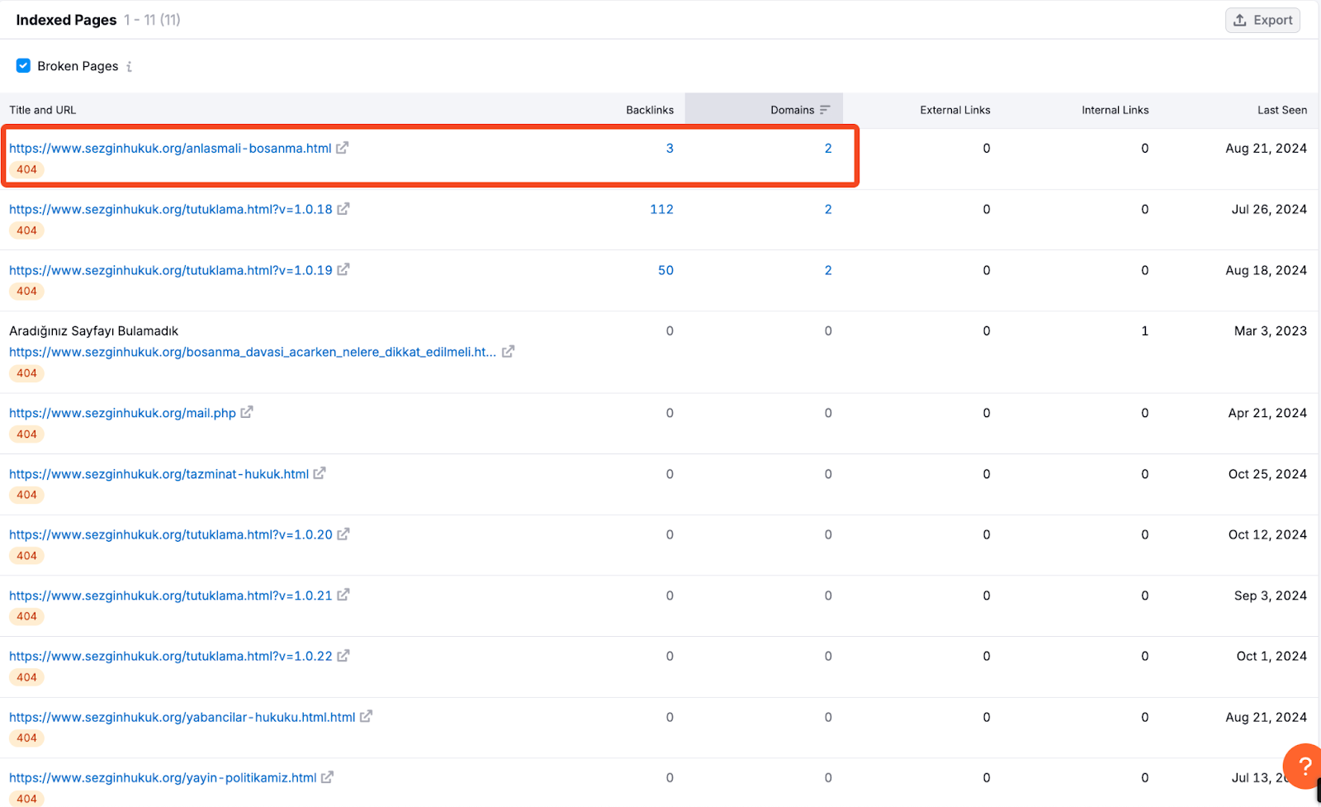Image resolution: width=1321 pixels, height=807 pixels.
Task: Click internal links value 1 in bosanma_davasi row
Action: click(1144, 330)
